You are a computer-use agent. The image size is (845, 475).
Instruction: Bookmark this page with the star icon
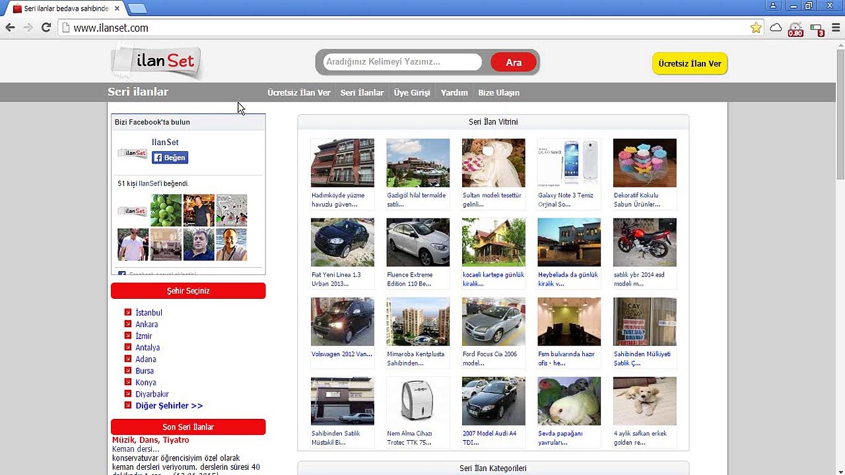coord(756,28)
